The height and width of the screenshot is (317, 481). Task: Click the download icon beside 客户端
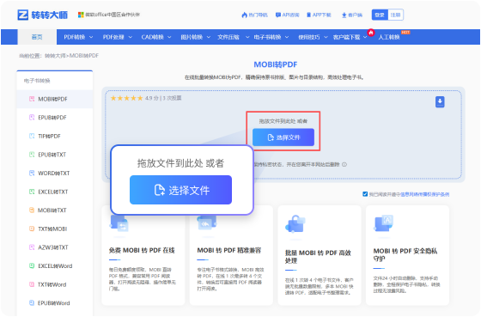click(x=344, y=15)
